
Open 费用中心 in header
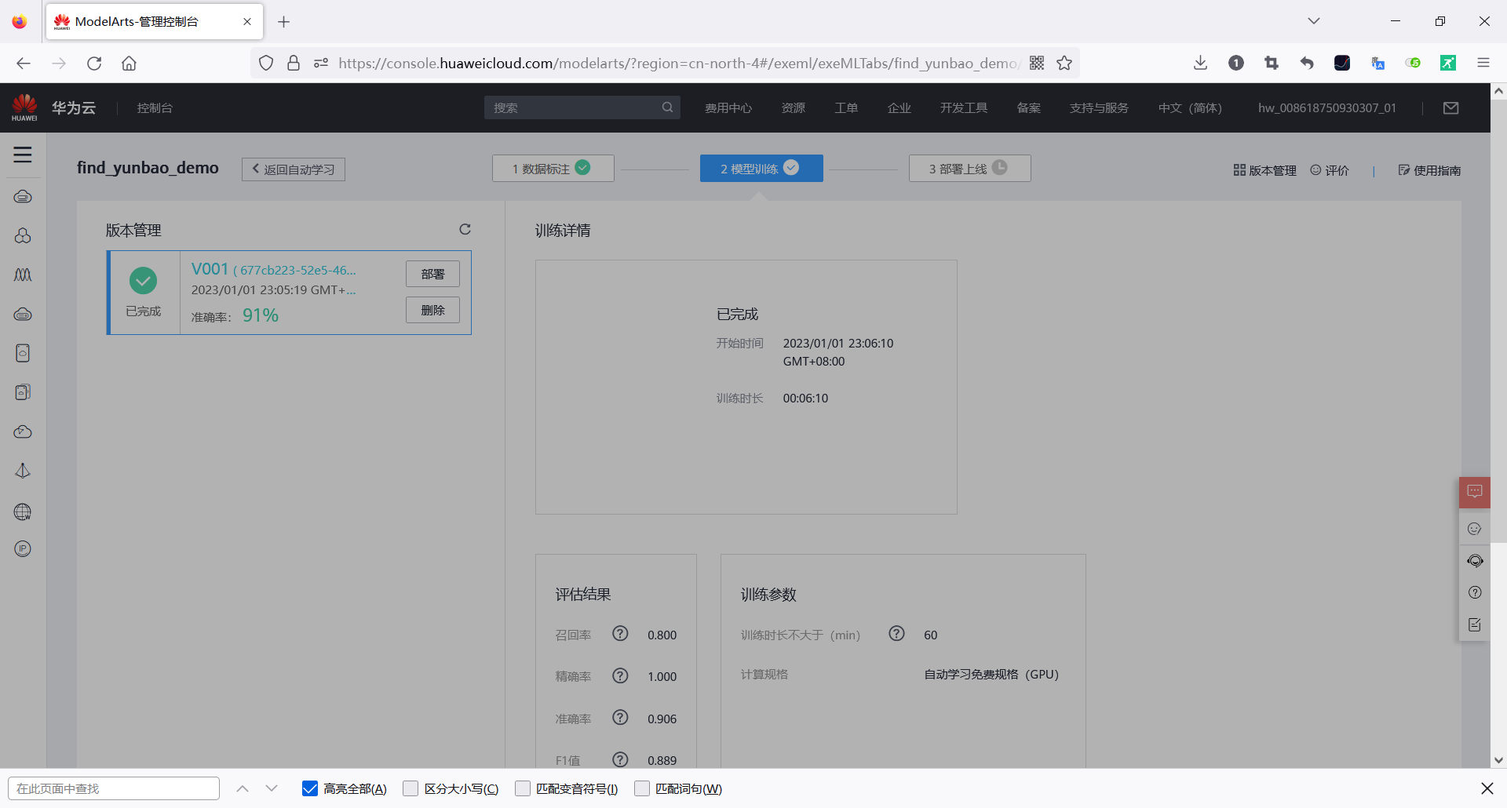click(728, 107)
